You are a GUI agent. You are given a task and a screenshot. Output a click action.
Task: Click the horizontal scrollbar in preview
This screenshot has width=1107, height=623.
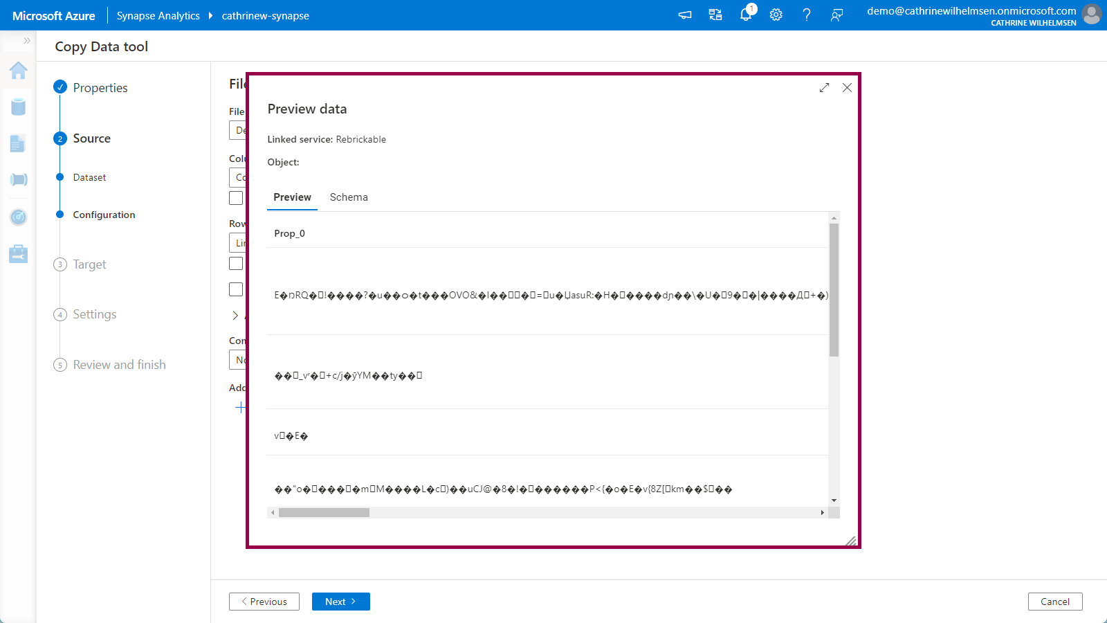click(x=324, y=513)
